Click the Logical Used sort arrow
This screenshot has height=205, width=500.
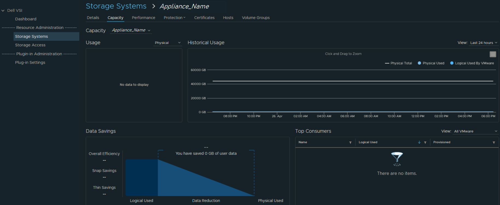tap(419, 142)
